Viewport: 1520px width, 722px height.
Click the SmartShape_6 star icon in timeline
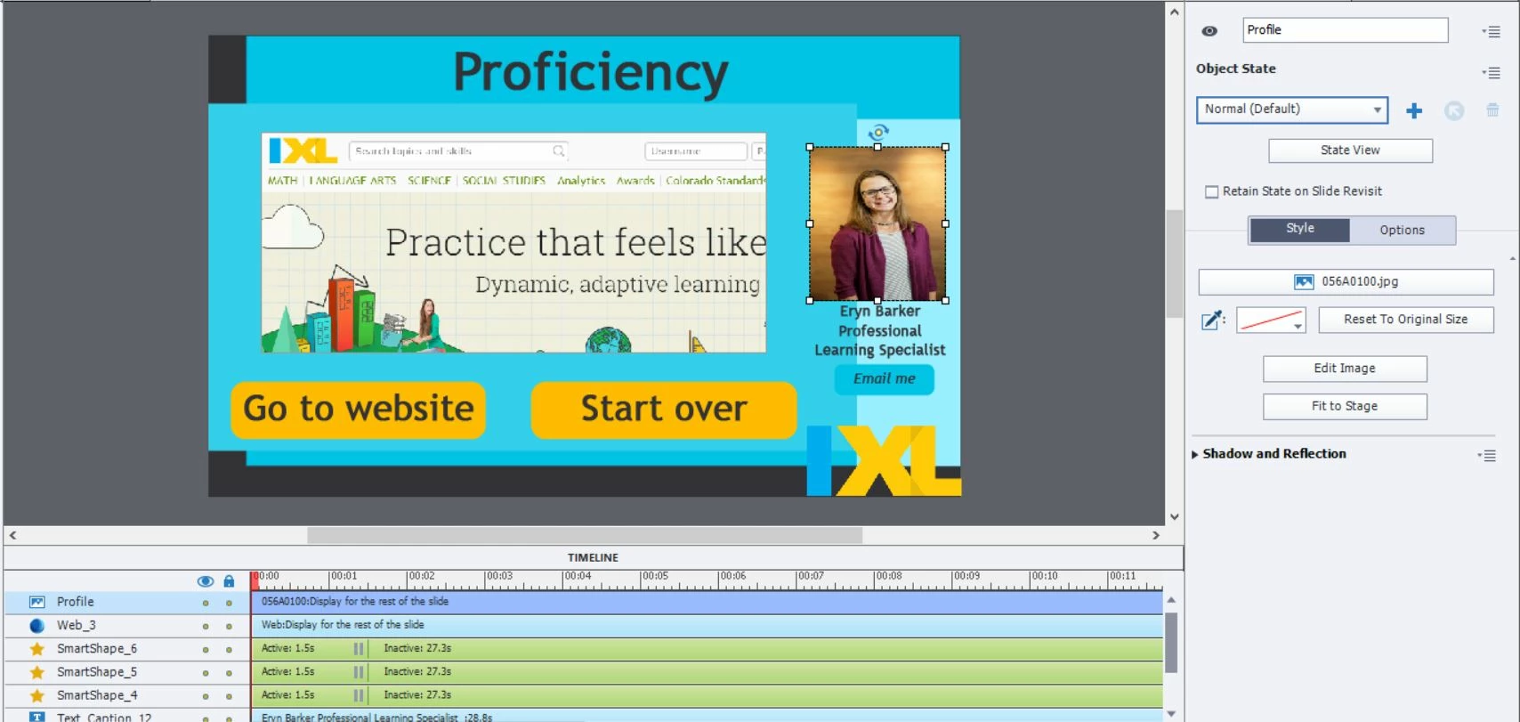tap(36, 648)
